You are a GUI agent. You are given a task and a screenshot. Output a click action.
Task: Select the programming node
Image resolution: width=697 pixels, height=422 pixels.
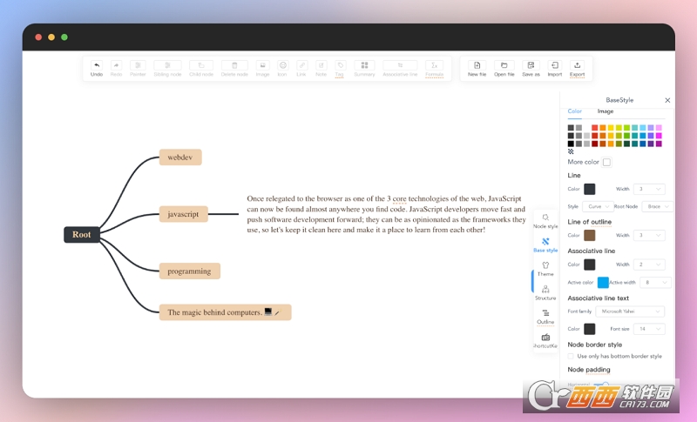point(190,271)
